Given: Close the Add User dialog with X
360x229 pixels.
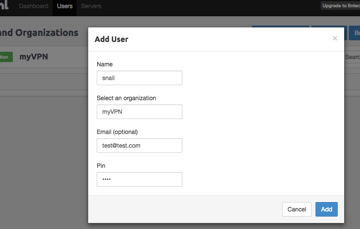Looking at the screenshot, I should click(x=335, y=38).
